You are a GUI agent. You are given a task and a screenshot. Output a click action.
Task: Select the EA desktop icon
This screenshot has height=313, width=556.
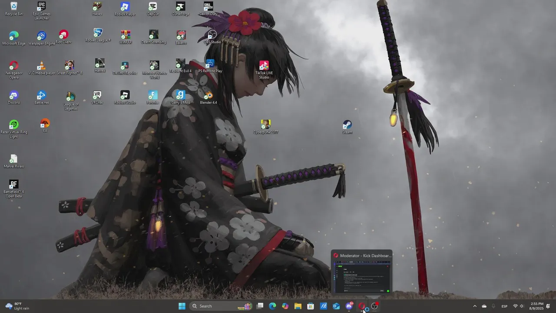click(45, 126)
